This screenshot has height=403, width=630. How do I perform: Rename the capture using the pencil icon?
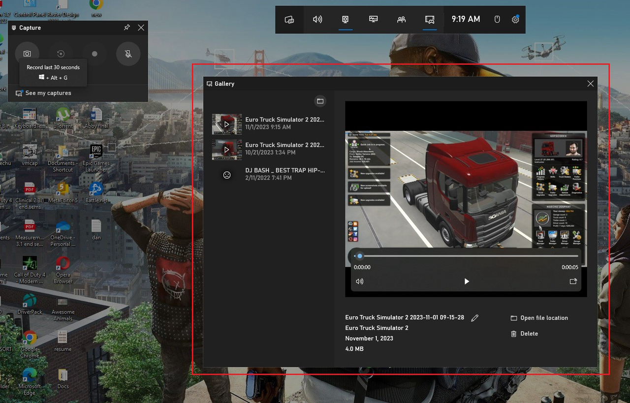pos(474,318)
